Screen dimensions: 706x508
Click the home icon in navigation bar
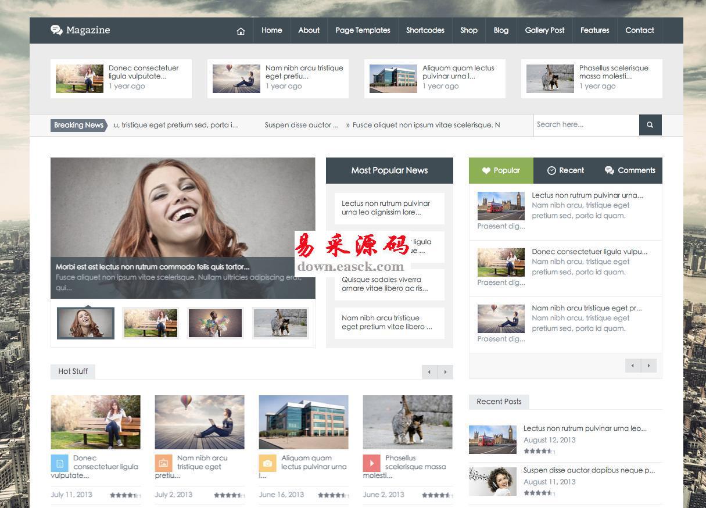(241, 31)
